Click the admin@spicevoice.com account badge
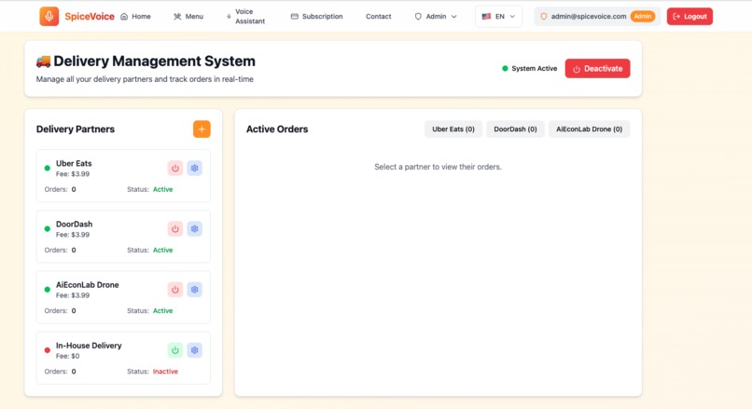This screenshot has width=752, height=409. (597, 16)
